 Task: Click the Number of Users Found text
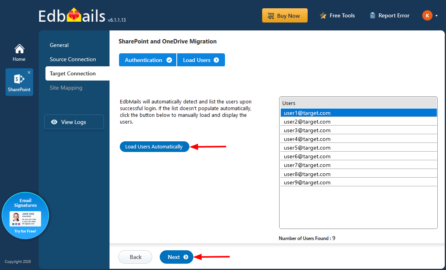click(x=307, y=238)
